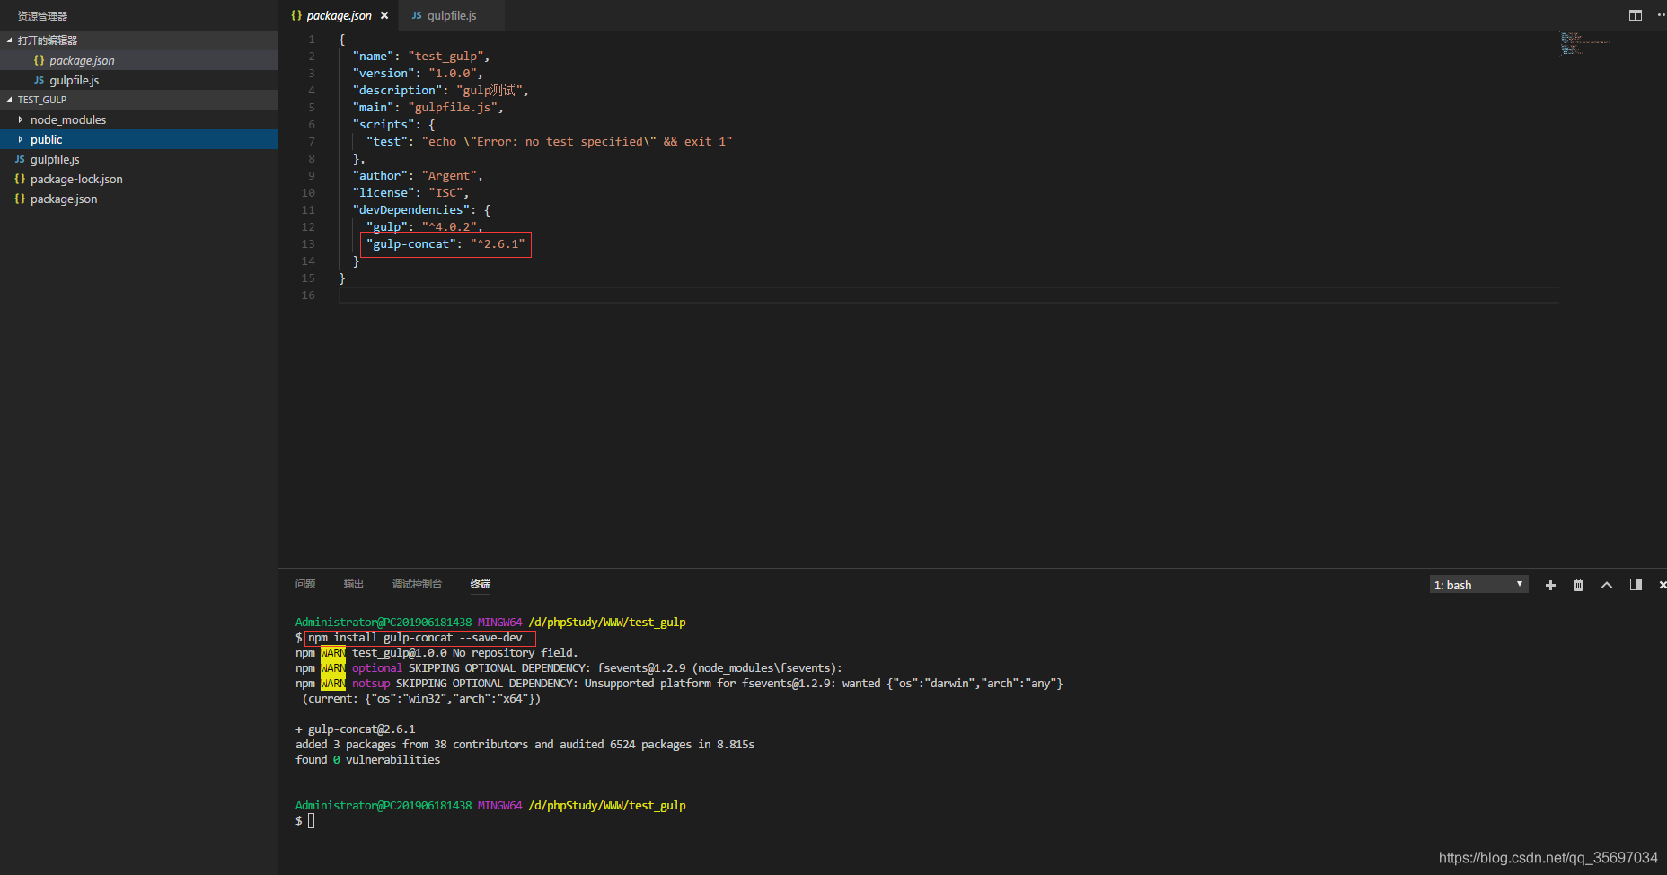Click the JS icon on the gulpfile.js tab
1667x875 pixels.
(x=417, y=15)
